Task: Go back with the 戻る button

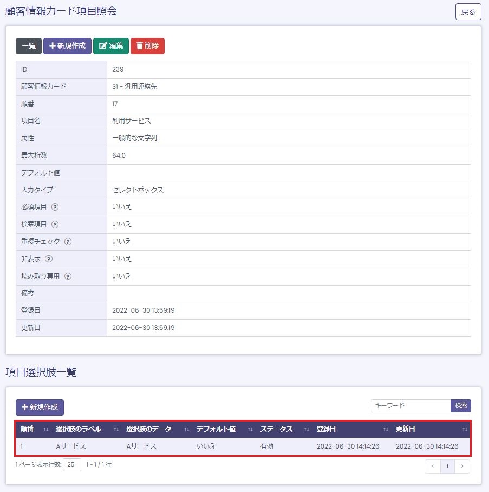Action: [468, 11]
